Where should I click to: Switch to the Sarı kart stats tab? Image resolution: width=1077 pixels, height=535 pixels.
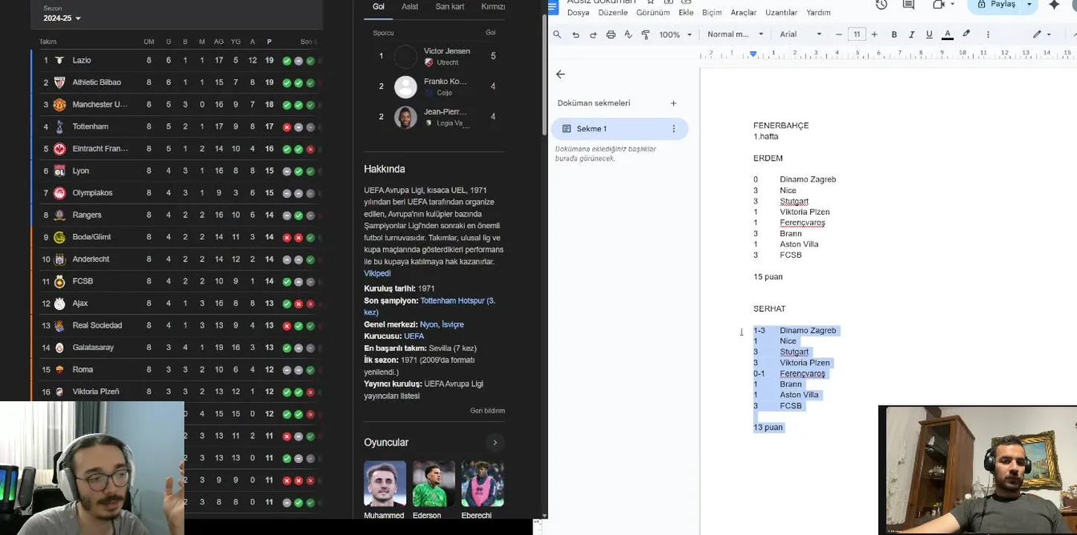click(x=450, y=7)
